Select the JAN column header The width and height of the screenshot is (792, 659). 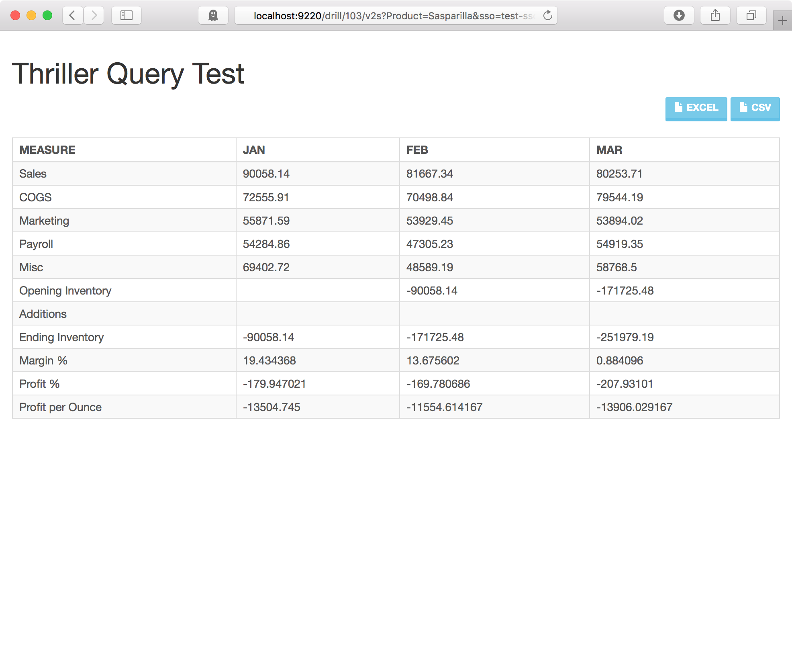[x=254, y=150]
